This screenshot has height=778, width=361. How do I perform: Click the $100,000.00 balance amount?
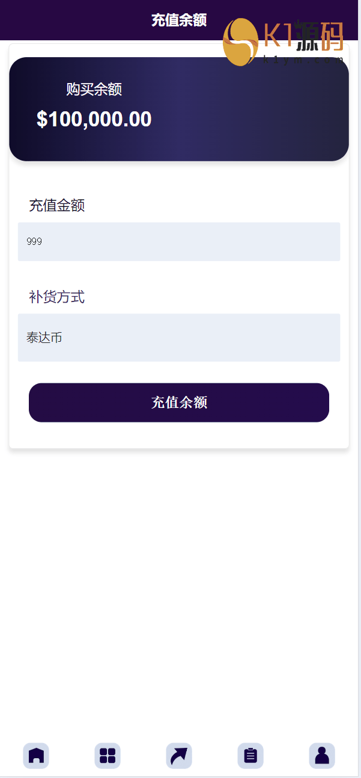click(94, 120)
